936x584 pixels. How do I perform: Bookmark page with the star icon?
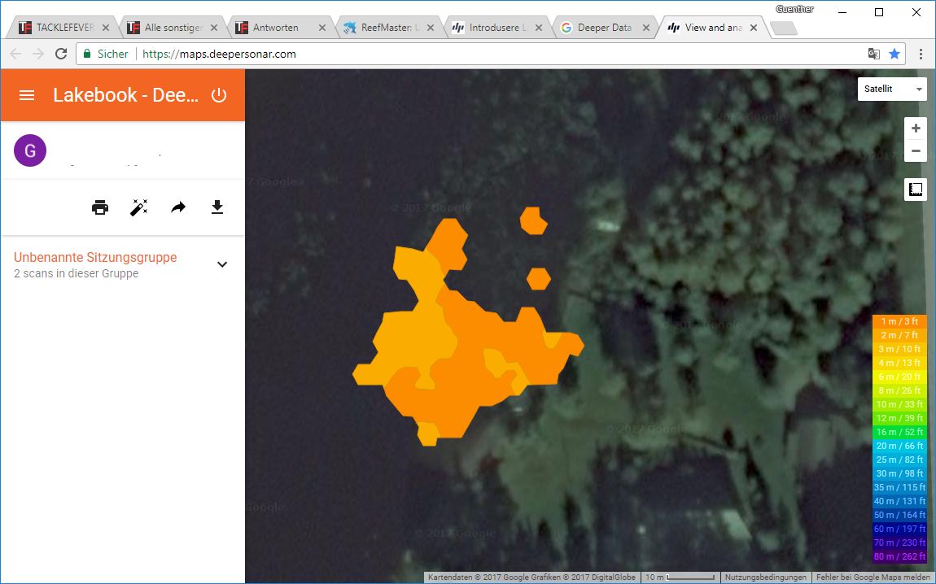[894, 54]
